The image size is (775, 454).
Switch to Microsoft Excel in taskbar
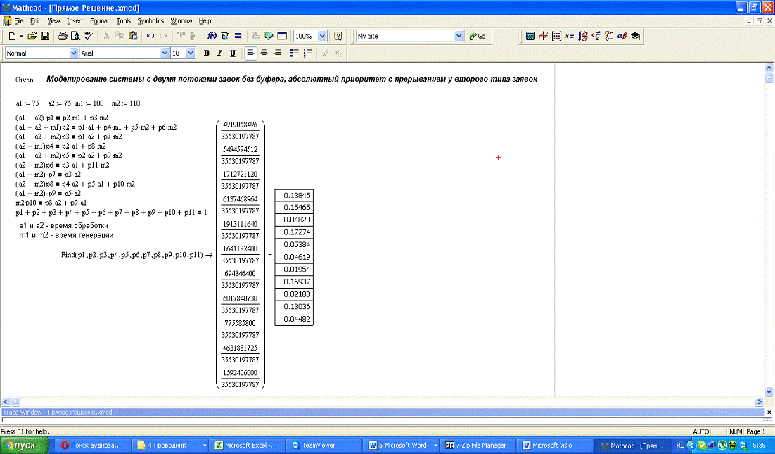pos(245,445)
